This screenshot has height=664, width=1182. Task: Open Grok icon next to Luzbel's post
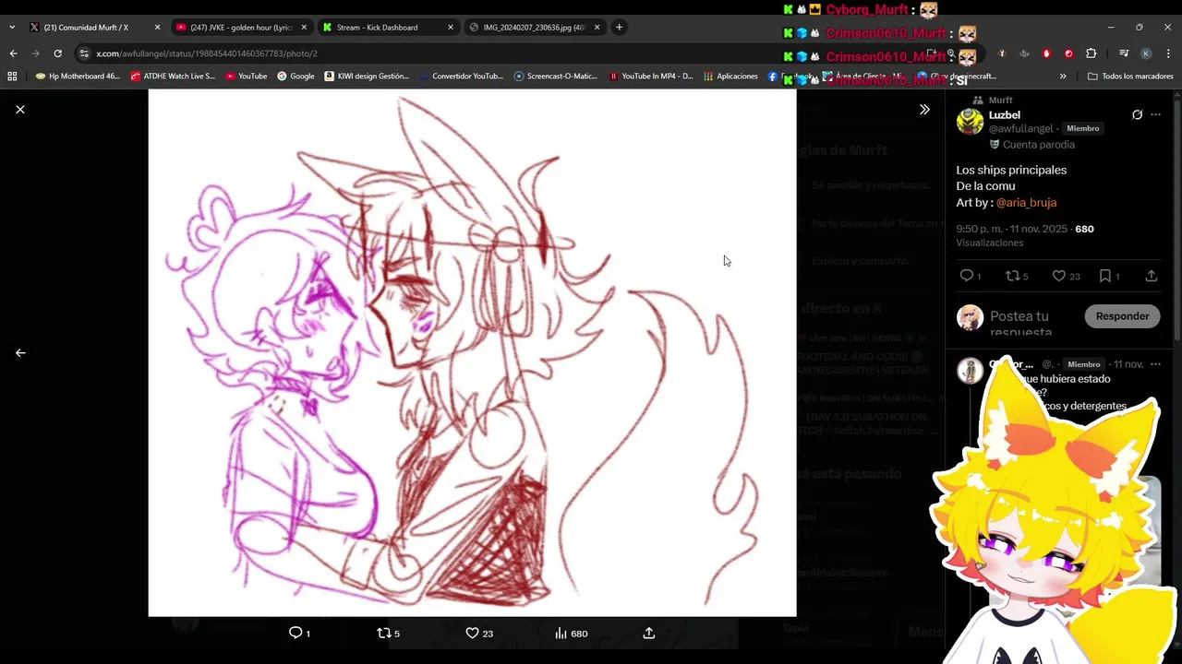click(1137, 115)
